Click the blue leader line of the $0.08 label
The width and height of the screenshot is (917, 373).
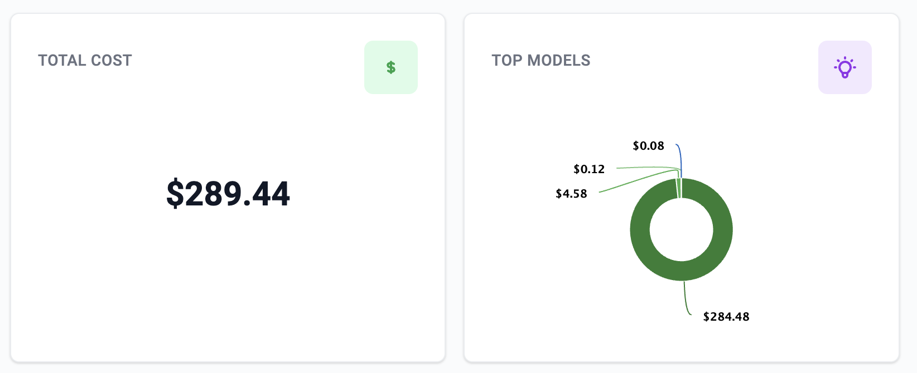tap(680, 159)
